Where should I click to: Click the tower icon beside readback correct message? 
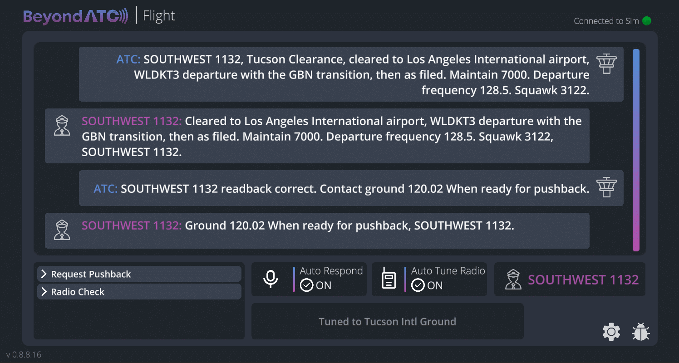point(606,187)
